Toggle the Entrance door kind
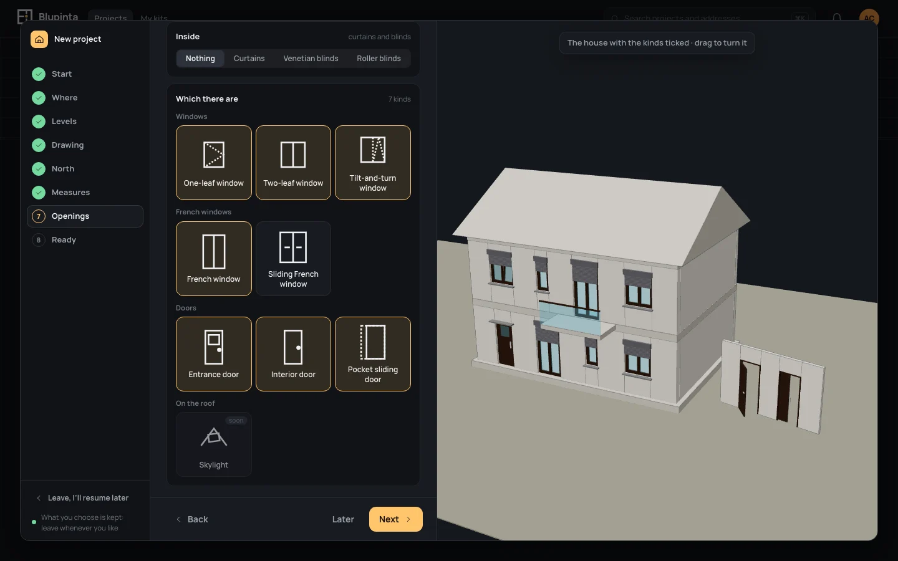The height and width of the screenshot is (561, 898). tap(214, 354)
